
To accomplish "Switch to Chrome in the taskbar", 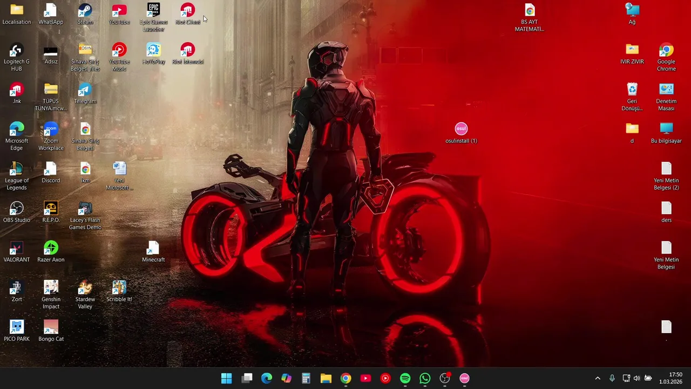I will [345, 378].
